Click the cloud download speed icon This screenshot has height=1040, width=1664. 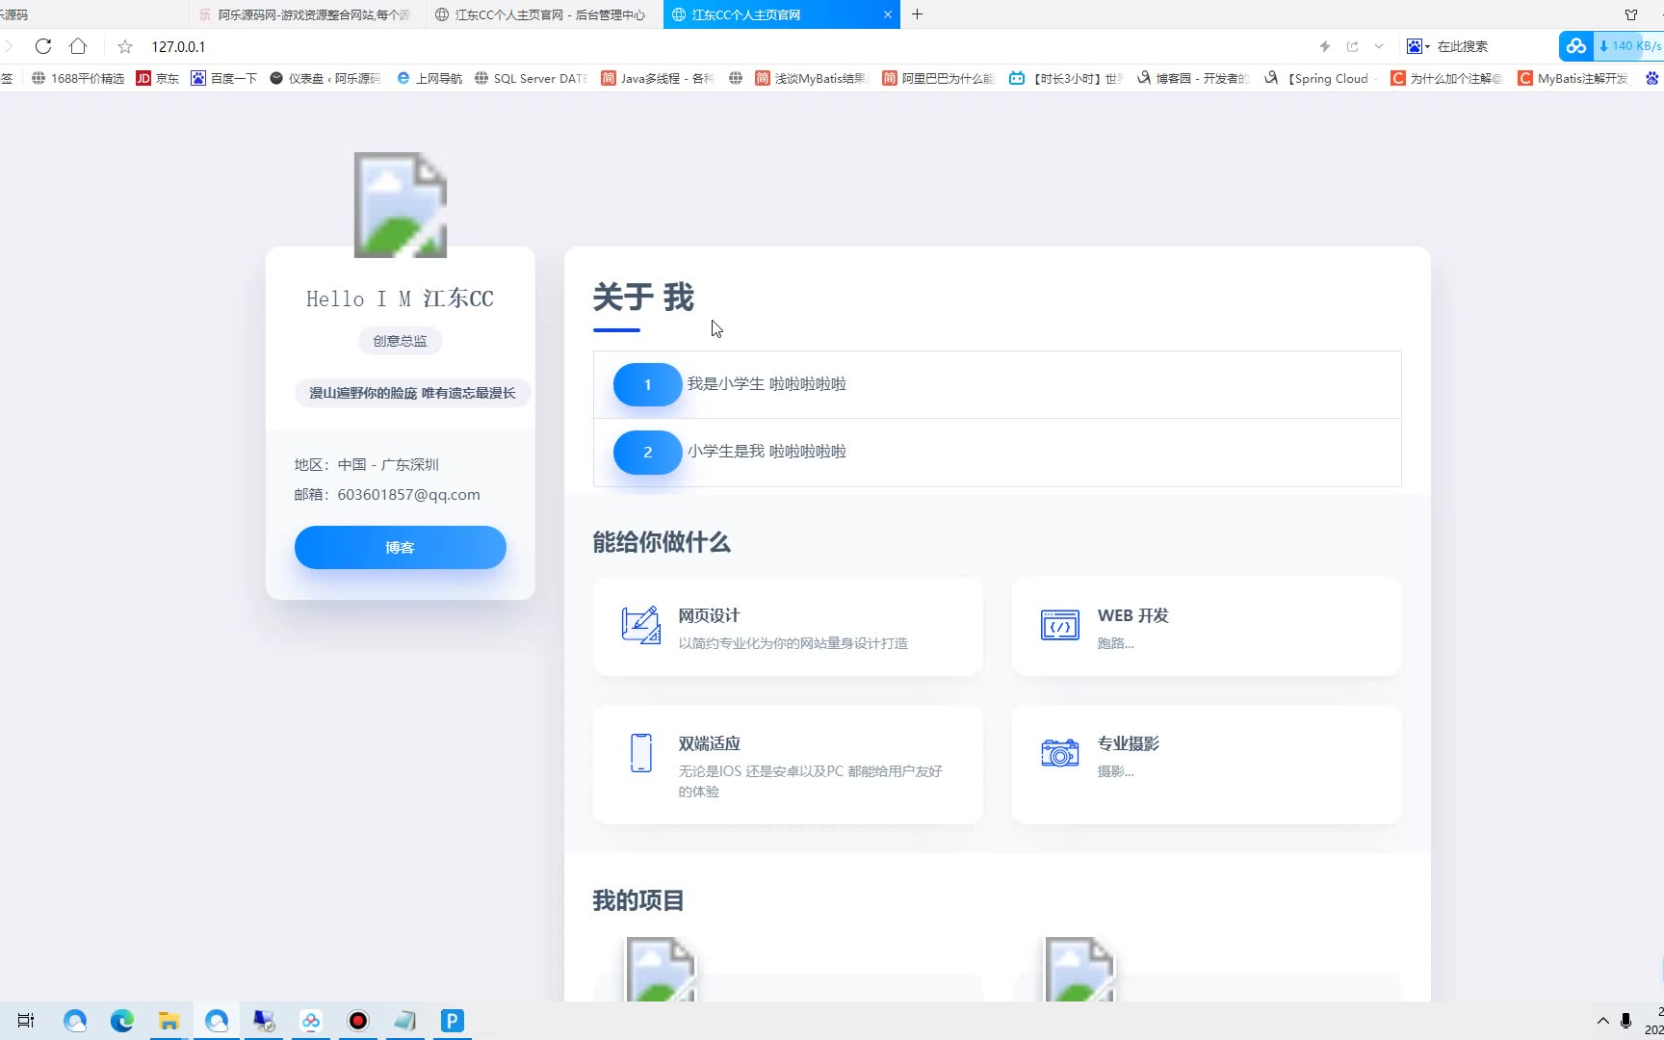[1576, 46]
